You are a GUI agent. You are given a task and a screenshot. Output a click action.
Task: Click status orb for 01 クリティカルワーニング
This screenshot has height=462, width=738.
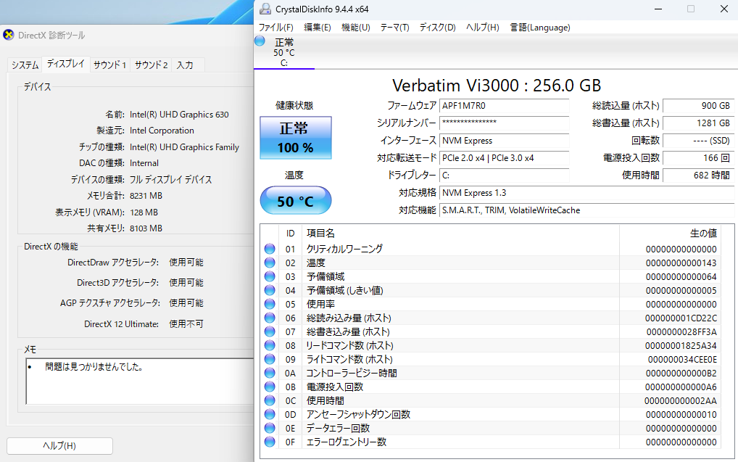(x=270, y=249)
